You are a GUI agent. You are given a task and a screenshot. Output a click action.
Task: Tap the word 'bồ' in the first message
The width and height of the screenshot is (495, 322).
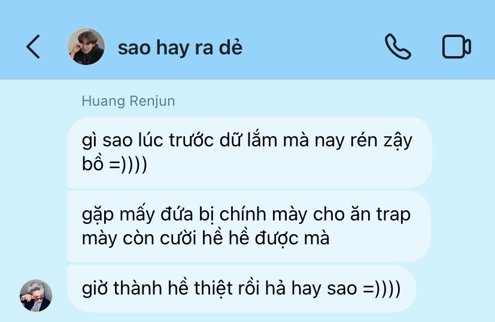[93, 164]
